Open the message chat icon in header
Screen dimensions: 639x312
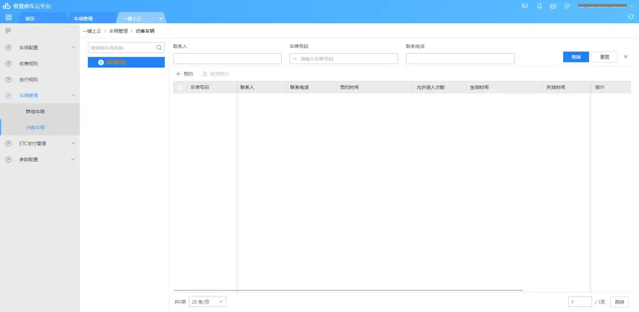[524, 6]
